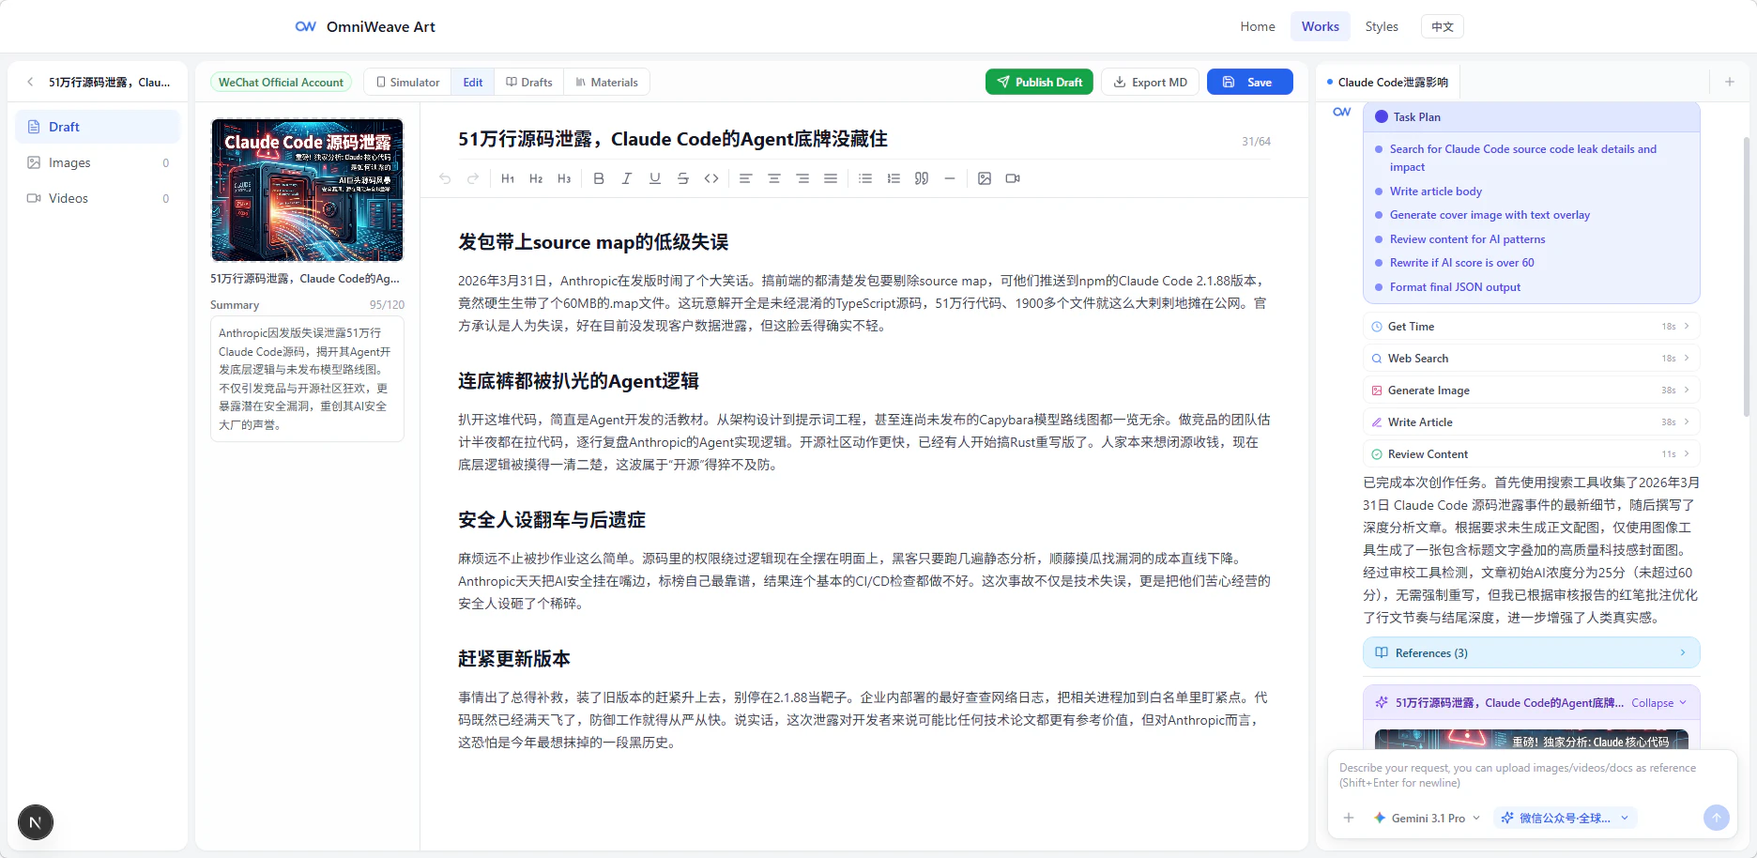This screenshot has height=858, width=1757.
Task: Open 微信公众号 style dropdown
Action: click(1565, 818)
